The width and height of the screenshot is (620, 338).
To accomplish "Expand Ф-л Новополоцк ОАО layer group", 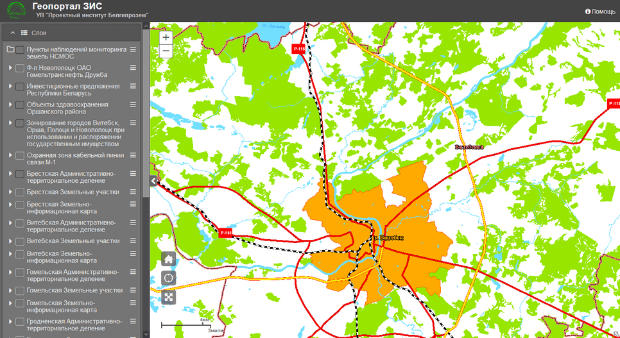I will point(10,67).
